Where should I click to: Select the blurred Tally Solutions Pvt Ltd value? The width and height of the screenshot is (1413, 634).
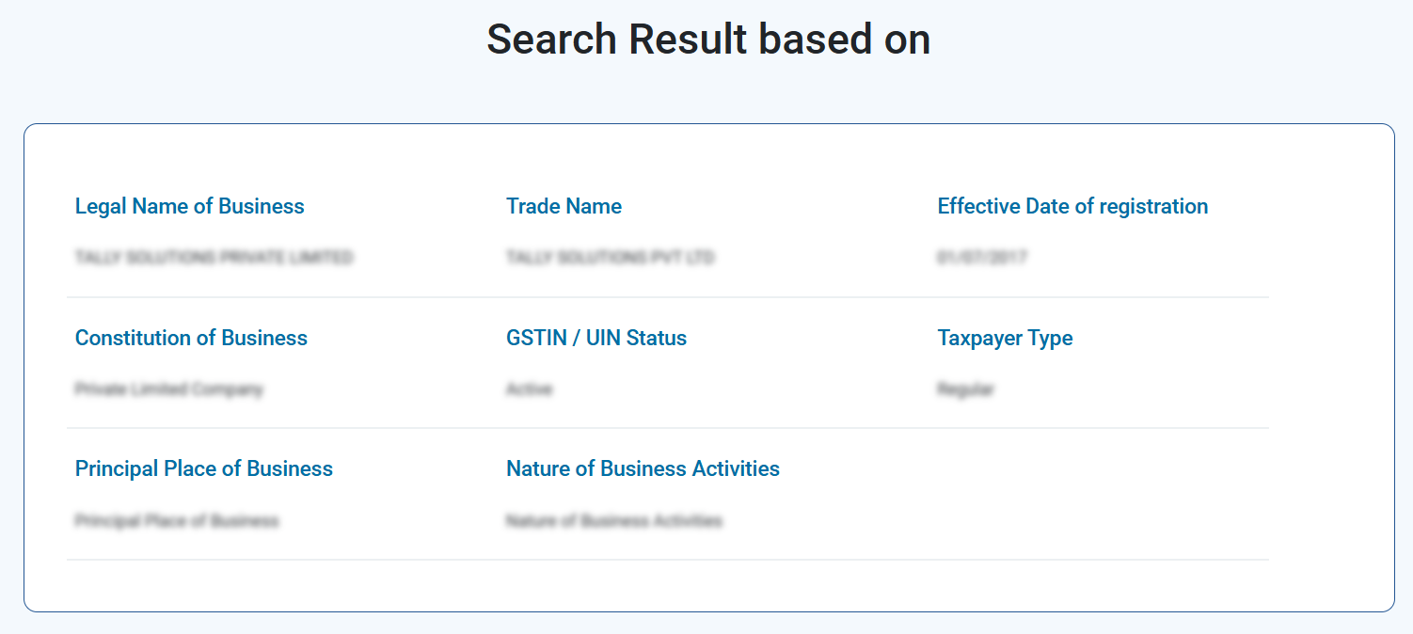(x=610, y=257)
